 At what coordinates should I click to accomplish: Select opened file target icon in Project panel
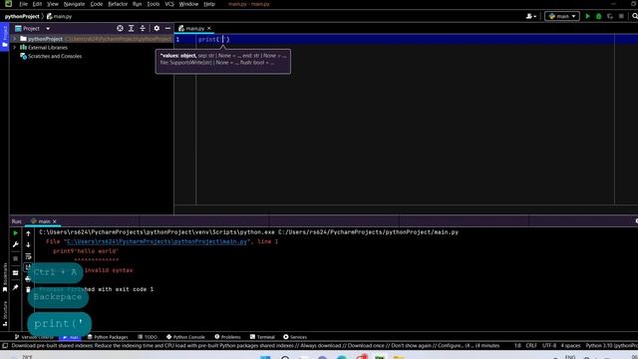click(120, 28)
